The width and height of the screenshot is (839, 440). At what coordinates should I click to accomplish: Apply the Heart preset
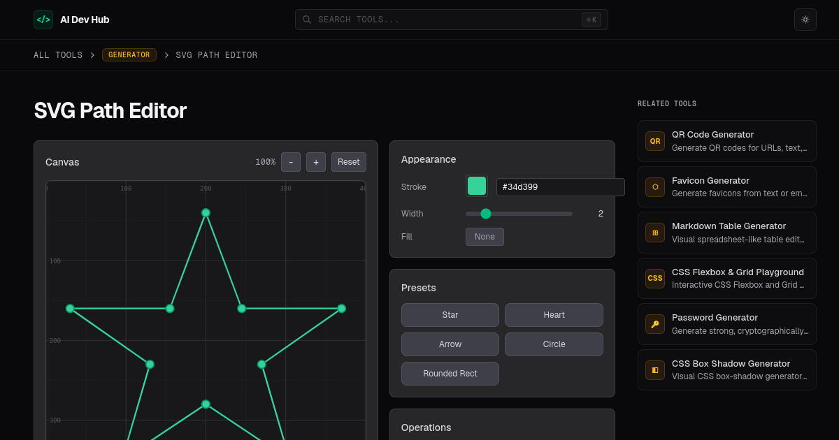[x=554, y=315]
